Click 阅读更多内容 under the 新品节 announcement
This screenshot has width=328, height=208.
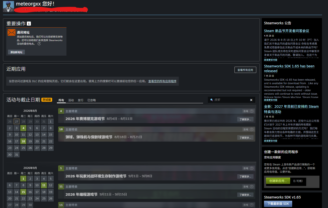coord(271,60)
